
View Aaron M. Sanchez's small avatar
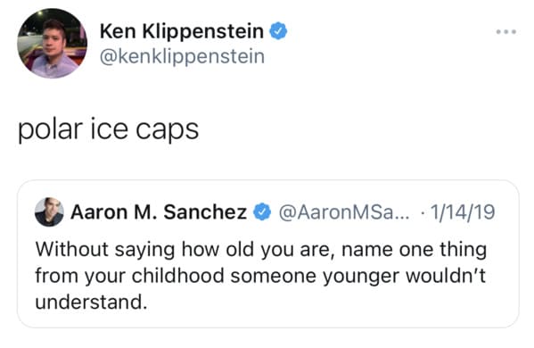[49, 212]
